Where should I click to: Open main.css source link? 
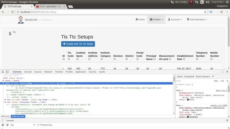(221, 90)
